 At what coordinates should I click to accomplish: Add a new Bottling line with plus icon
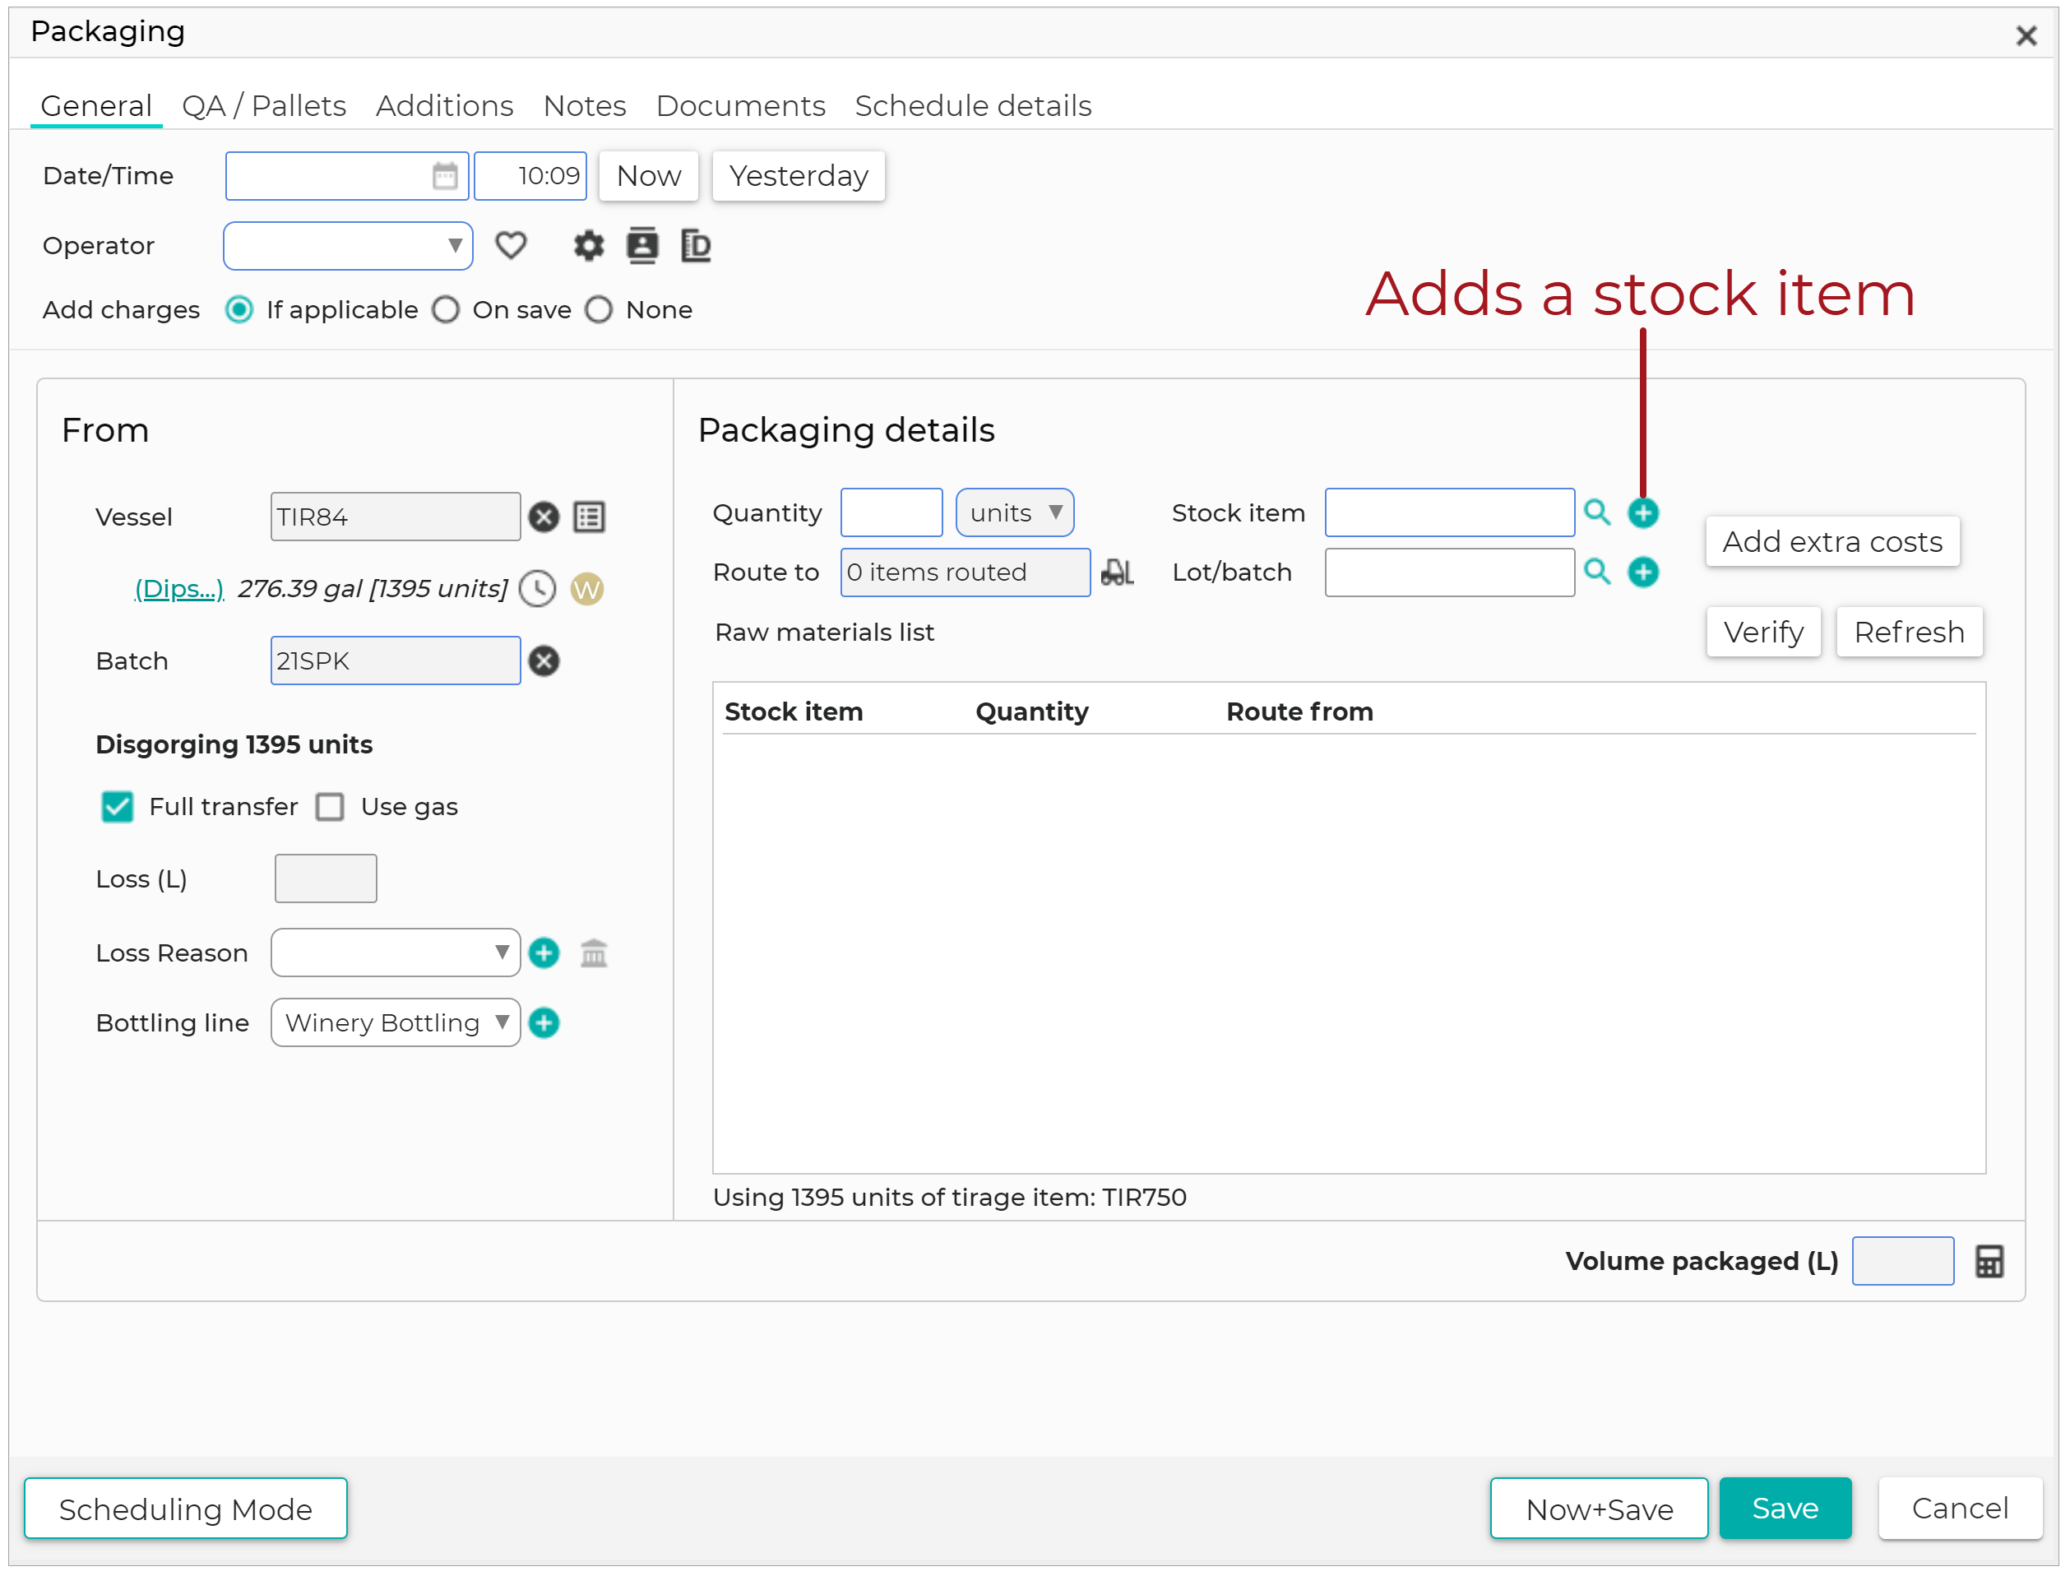pyautogui.click(x=544, y=1023)
